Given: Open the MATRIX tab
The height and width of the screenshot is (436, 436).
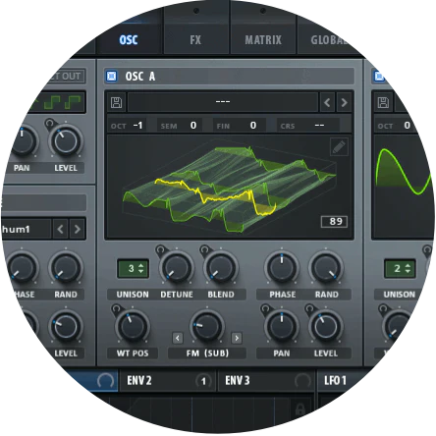Looking at the screenshot, I should [263, 40].
